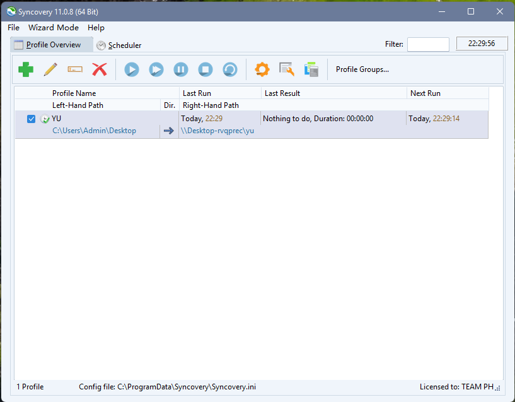Run selected profile with play icon
Viewport: 515px width, 402px height.
(132, 69)
